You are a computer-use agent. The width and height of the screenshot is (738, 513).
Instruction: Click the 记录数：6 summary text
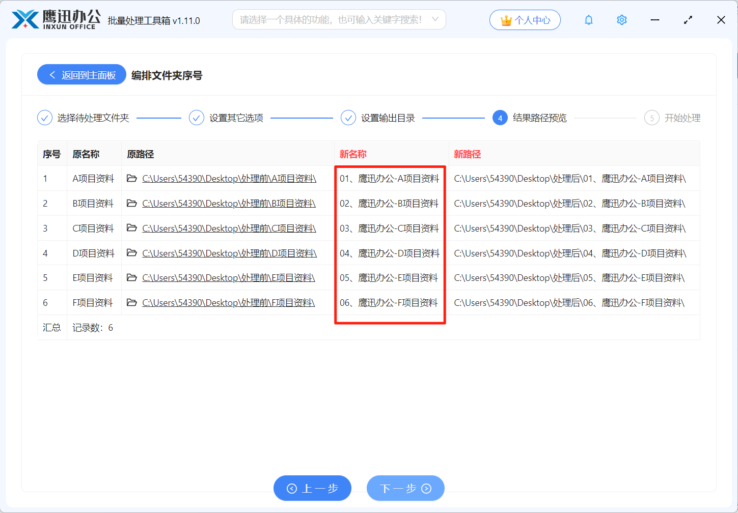pyautogui.click(x=93, y=328)
